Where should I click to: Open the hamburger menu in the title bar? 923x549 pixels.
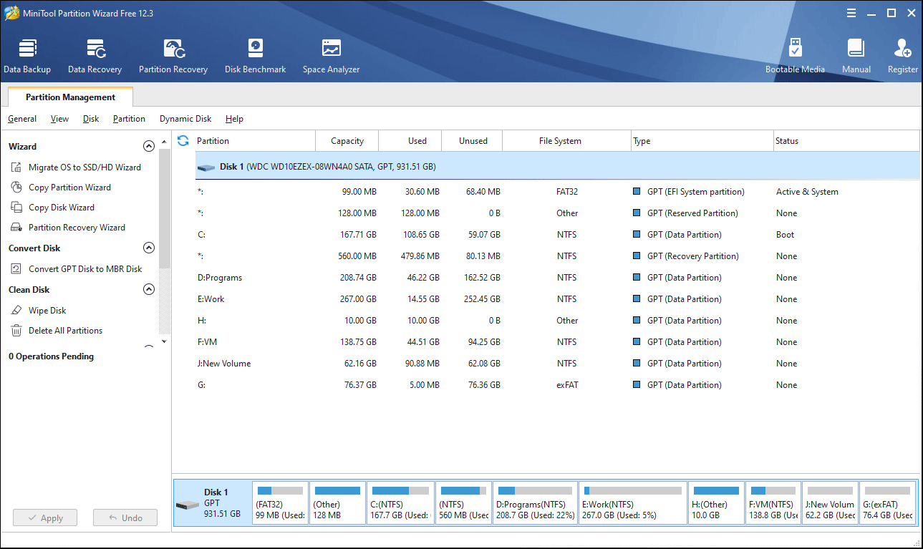click(x=851, y=13)
